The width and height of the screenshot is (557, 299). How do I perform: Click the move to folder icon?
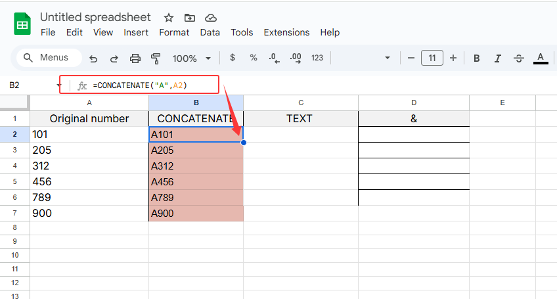pos(190,18)
